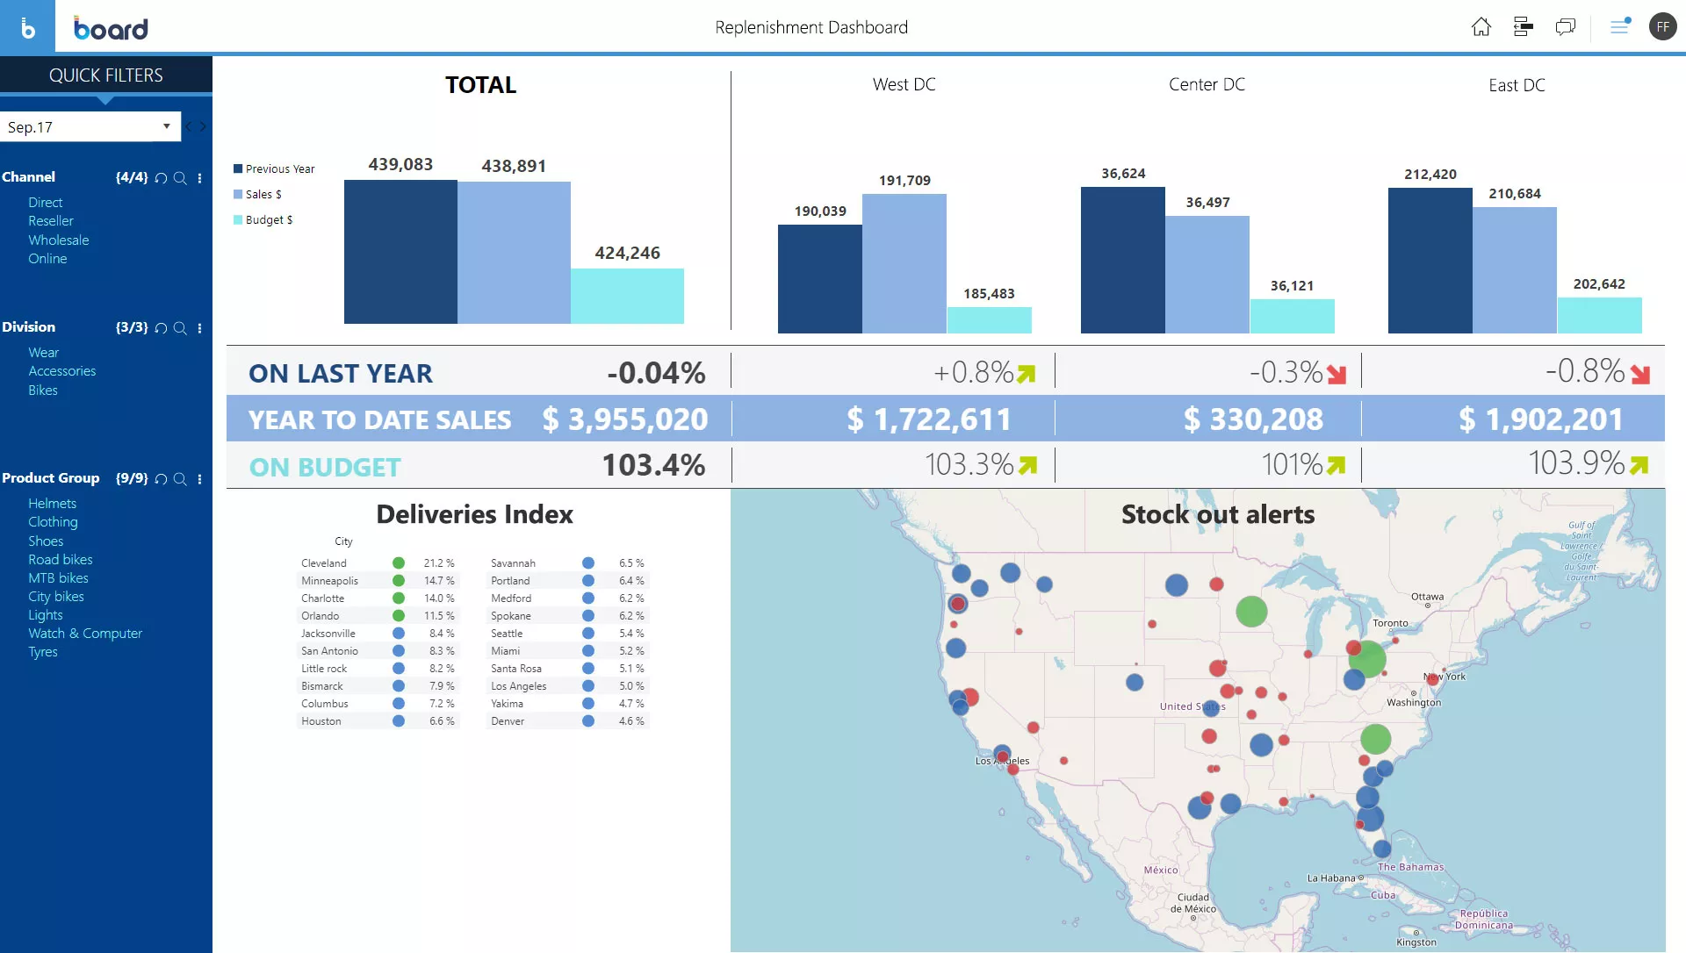Expand the Channel options menu ellipsis
Screen dimensions: 1686x953
pos(200,177)
